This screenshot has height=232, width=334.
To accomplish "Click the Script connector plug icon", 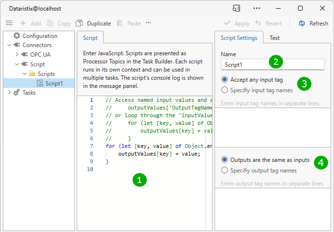I will tap(24, 64).
